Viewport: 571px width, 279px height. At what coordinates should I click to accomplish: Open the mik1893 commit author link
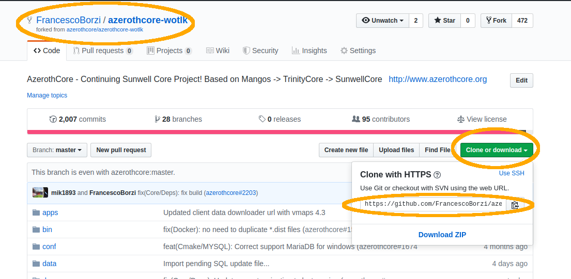64,193
